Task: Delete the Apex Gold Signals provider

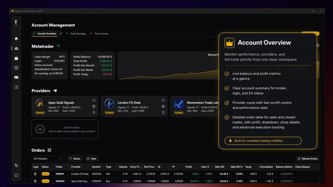Action: click(94, 112)
